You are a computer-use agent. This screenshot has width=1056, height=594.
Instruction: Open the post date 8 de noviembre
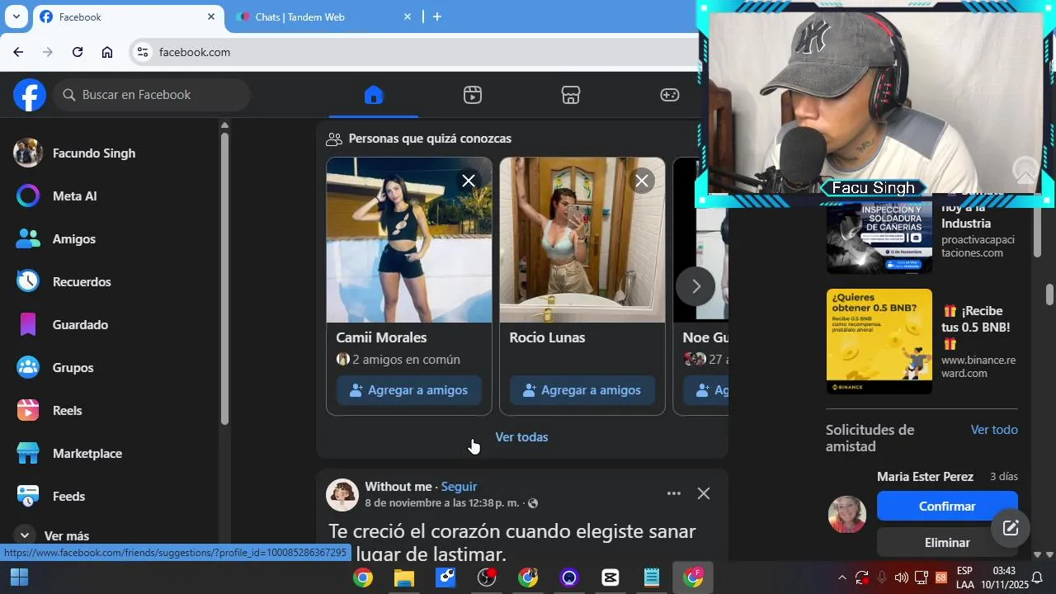[442, 503]
